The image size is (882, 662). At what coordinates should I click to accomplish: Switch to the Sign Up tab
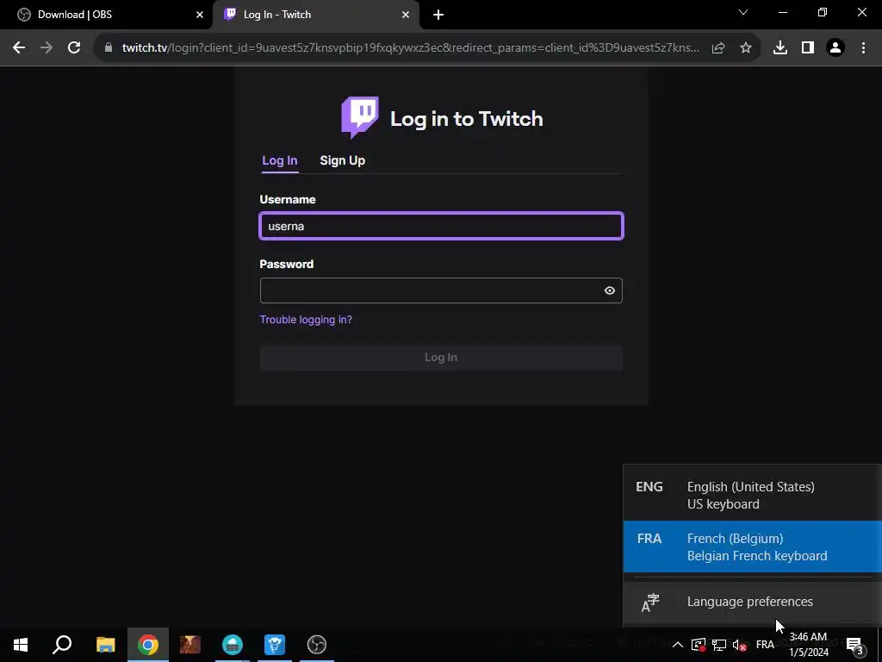(342, 160)
